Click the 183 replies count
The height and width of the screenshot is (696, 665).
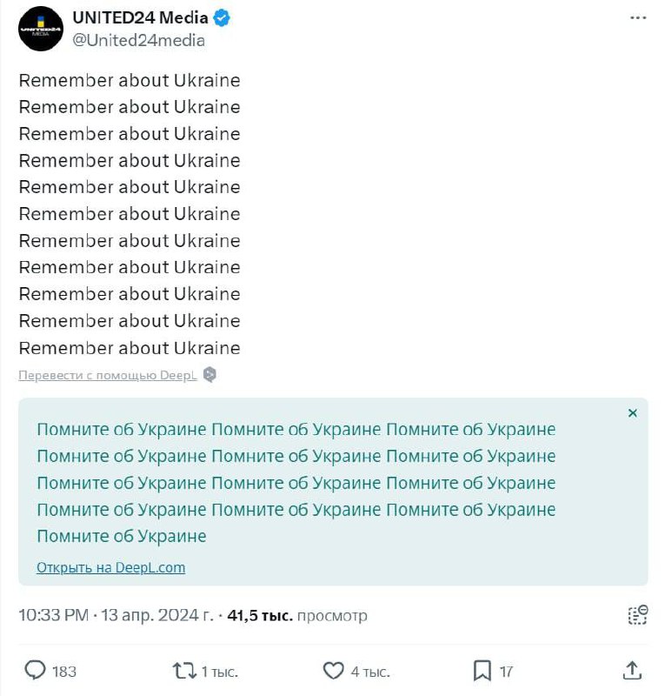click(x=64, y=672)
